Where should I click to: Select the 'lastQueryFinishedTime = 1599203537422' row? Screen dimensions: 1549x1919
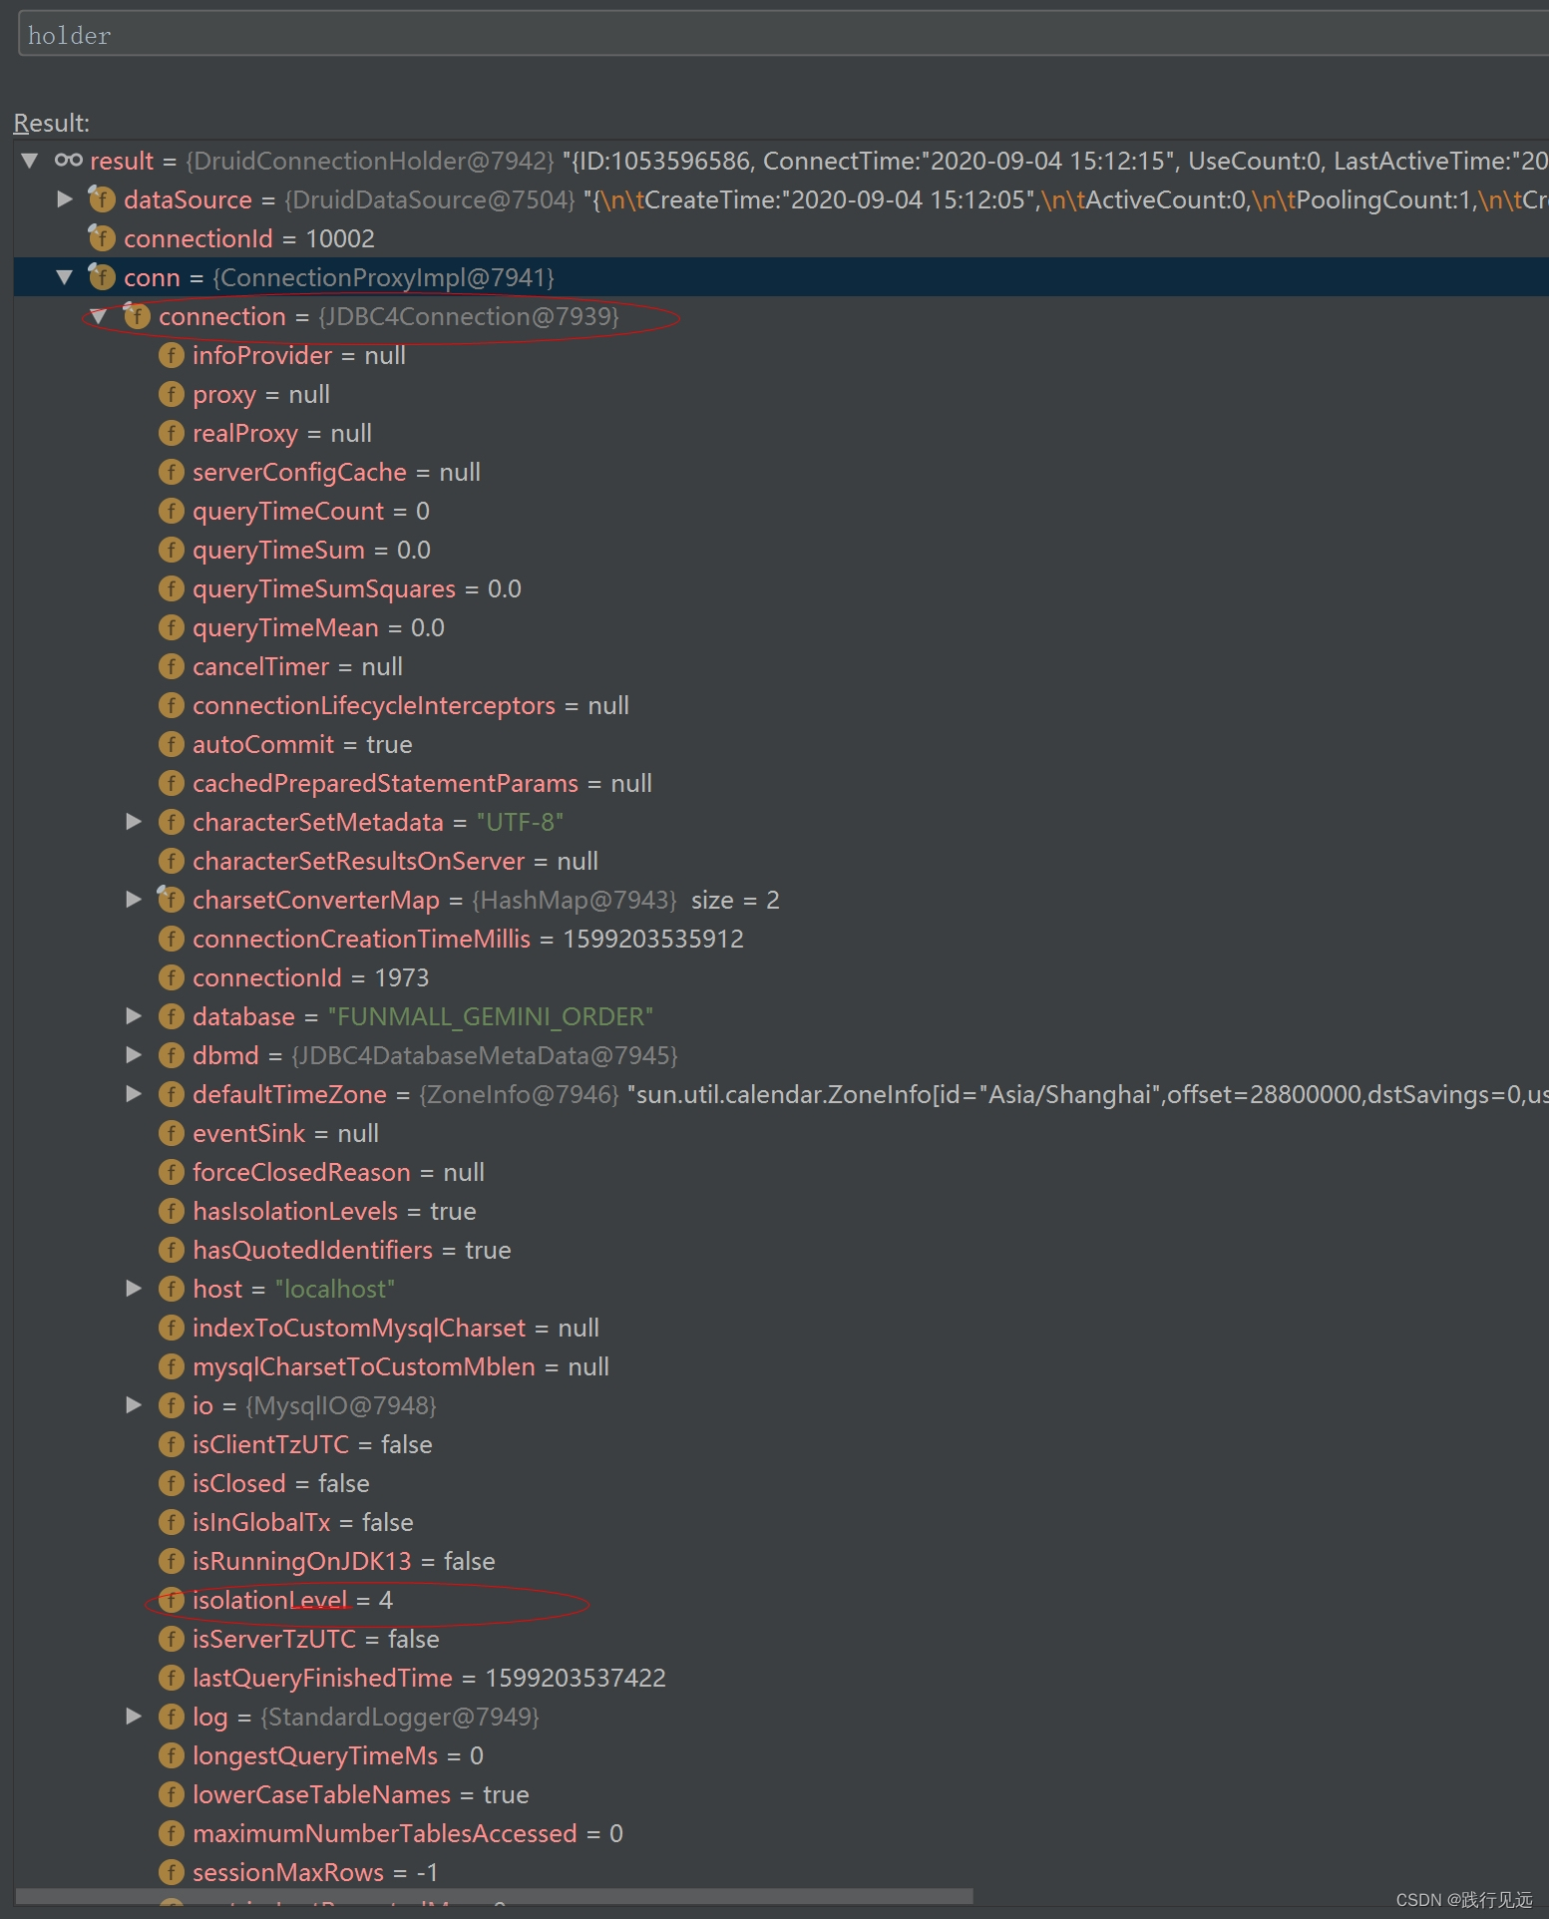tap(781, 1678)
